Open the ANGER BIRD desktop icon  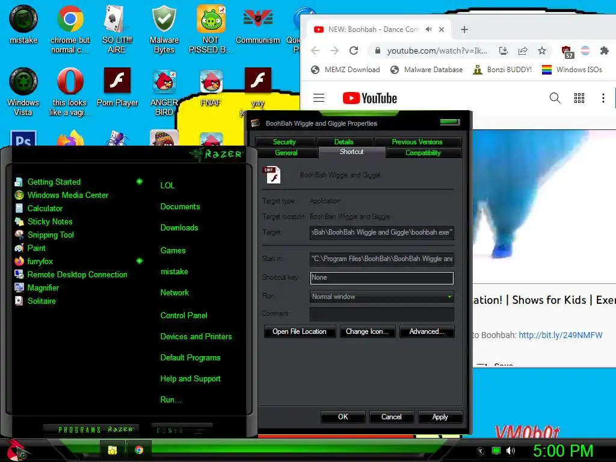(x=164, y=91)
